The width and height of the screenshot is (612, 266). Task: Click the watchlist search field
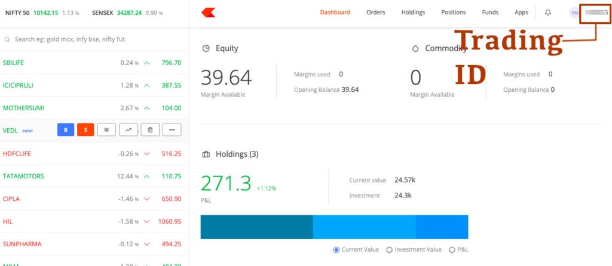[x=94, y=39]
